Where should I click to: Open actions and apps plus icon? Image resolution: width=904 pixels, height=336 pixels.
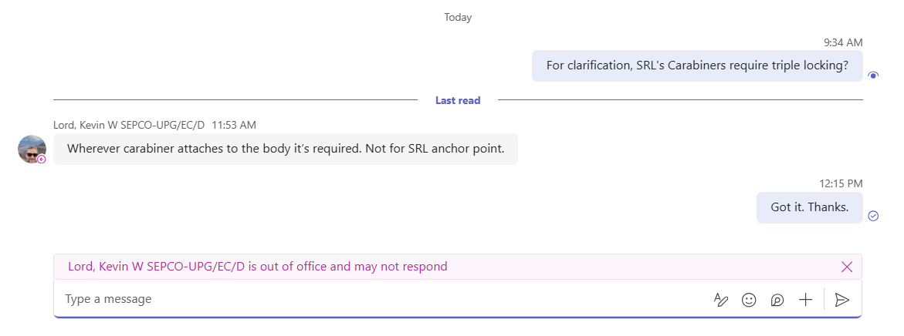(x=805, y=300)
